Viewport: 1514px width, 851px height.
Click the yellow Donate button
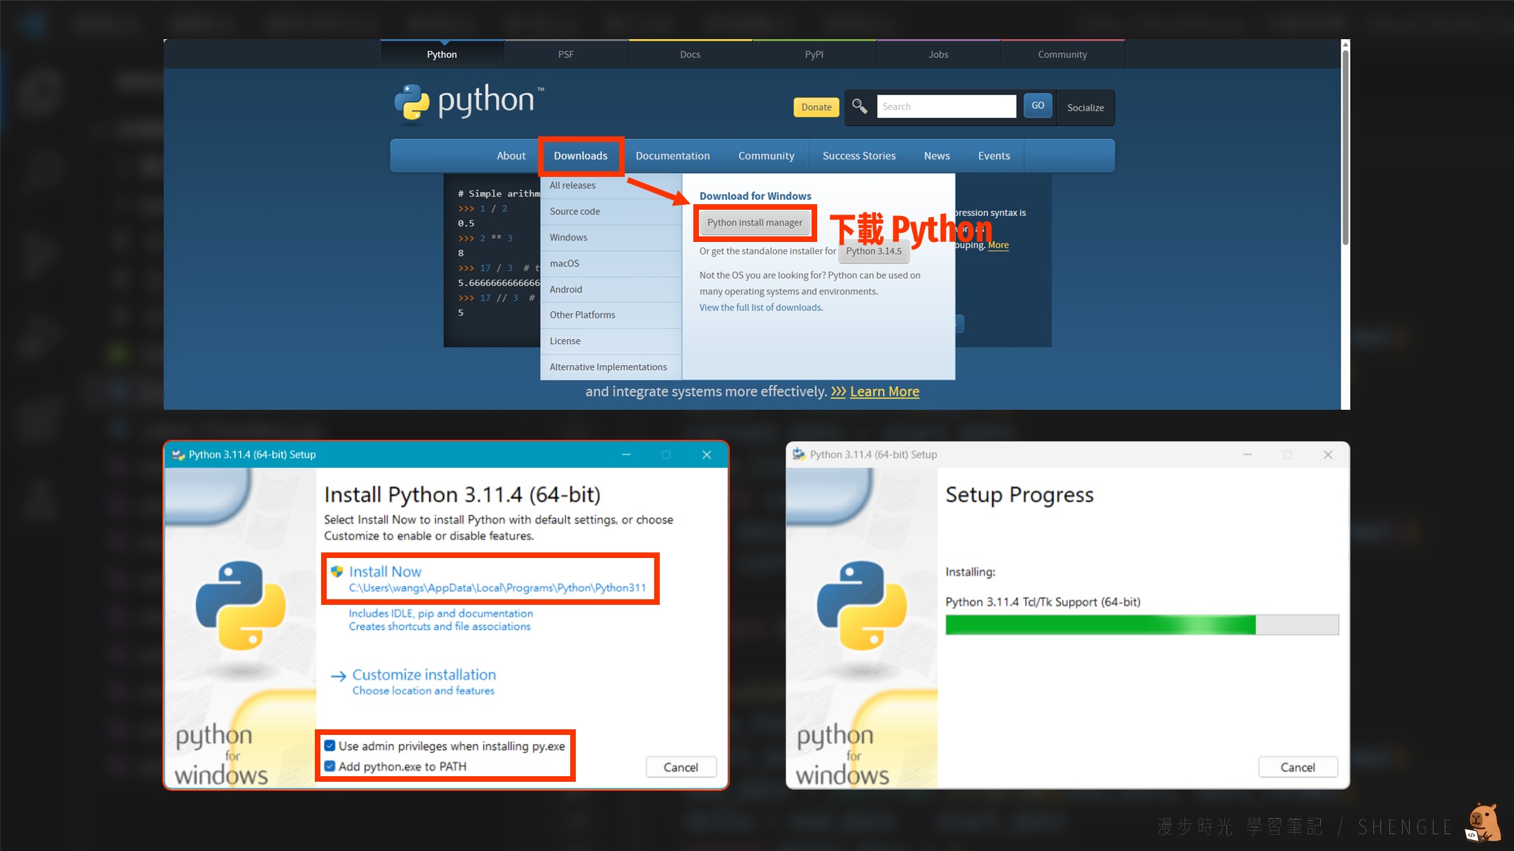pyautogui.click(x=816, y=107)
